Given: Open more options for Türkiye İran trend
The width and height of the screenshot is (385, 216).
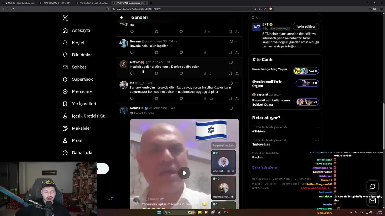Looking at the screenshot, I should tap(317, 141).
